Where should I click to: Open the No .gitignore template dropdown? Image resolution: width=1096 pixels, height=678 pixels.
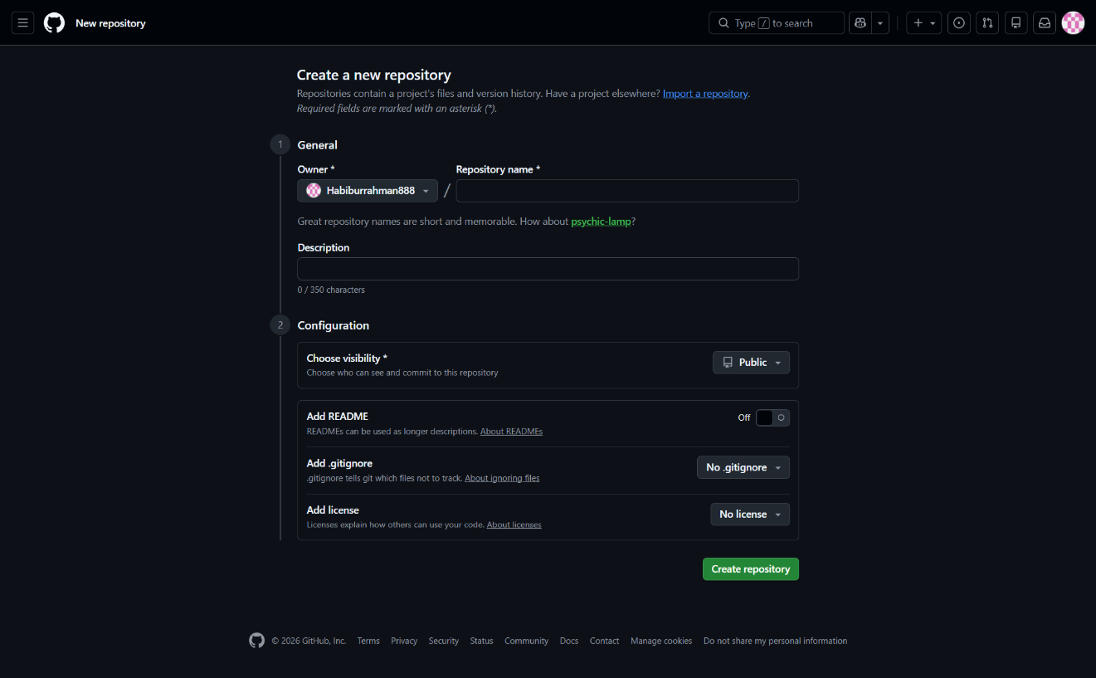point(743,468)
